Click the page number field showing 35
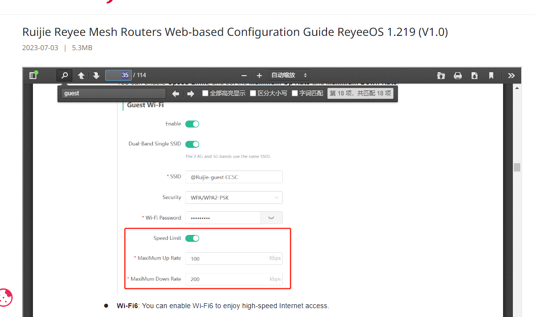This screenshot has width=535, height=317. point(119,75)
